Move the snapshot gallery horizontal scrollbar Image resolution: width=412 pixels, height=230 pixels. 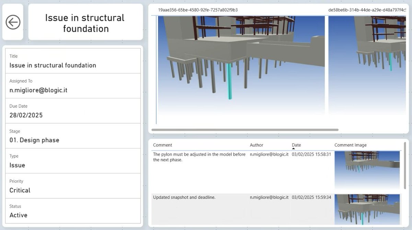pyautogui.click(x=245, y=130)
